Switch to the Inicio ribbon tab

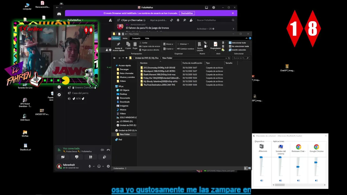[x=125, y=38]
